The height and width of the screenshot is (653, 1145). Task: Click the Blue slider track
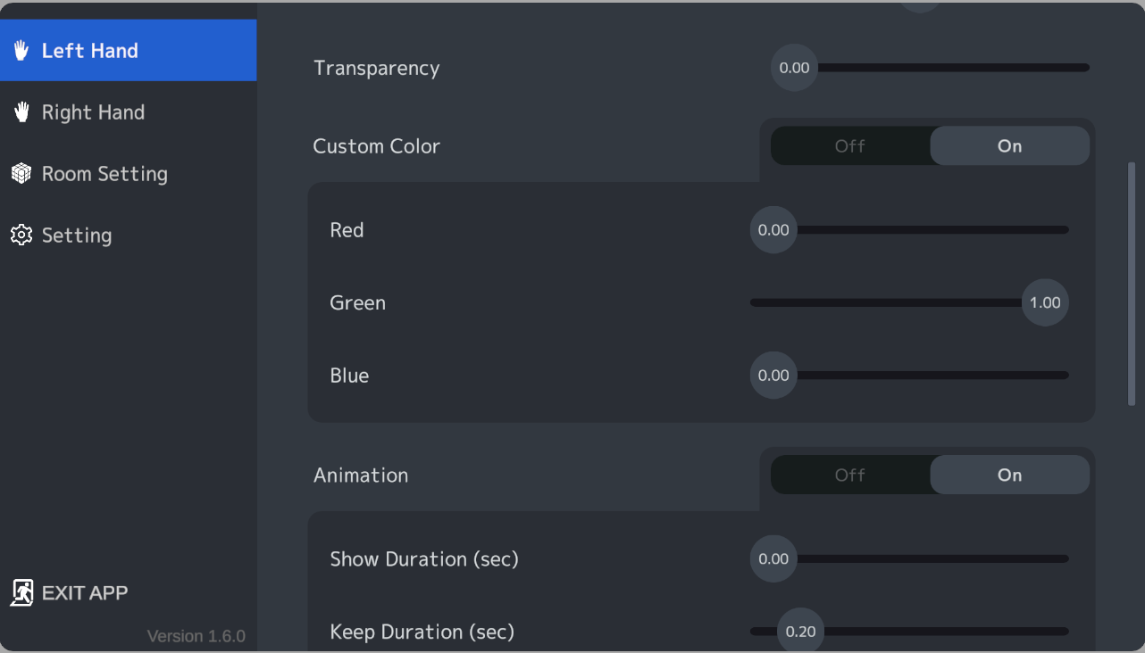pyautogui.click(x=909, y=376)
